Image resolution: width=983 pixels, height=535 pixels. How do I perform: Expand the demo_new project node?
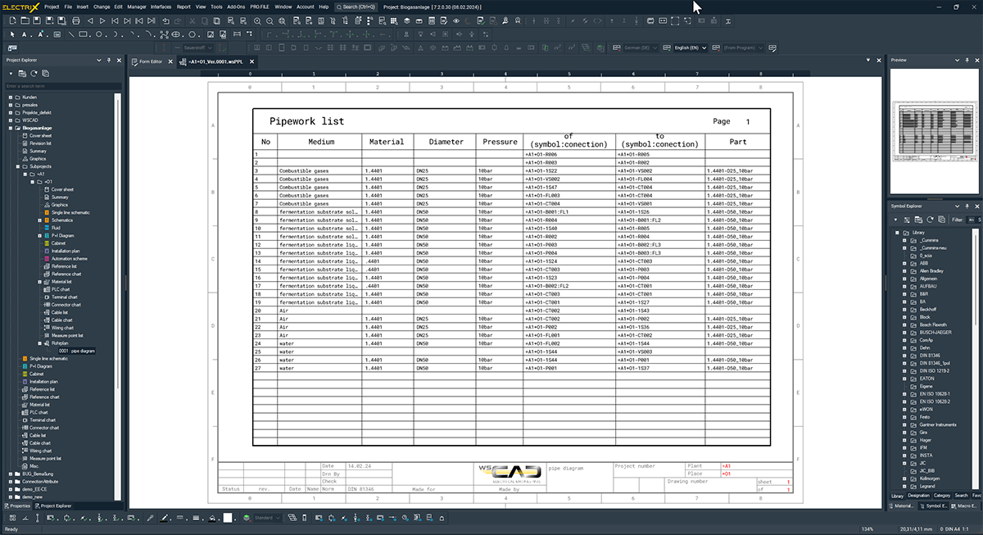[x=11, y=496]
